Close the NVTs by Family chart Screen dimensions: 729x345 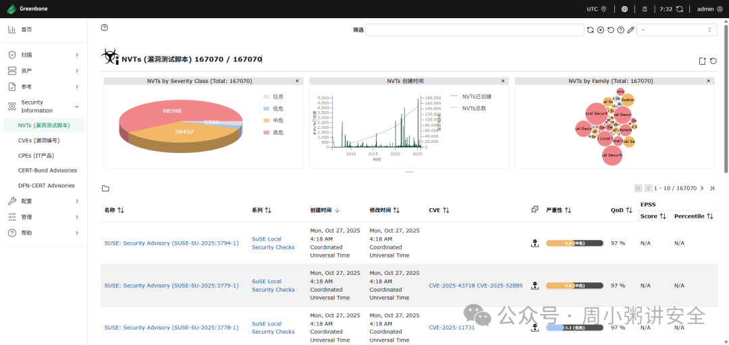[709, 81]
